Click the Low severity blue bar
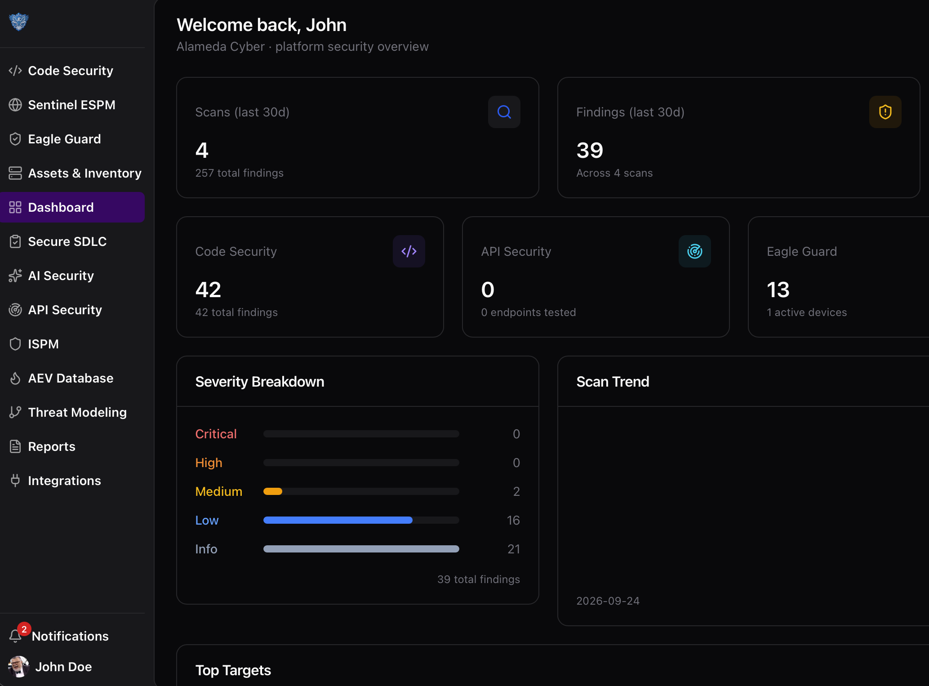This screenshot has width=929, height=686. [338, 520]
